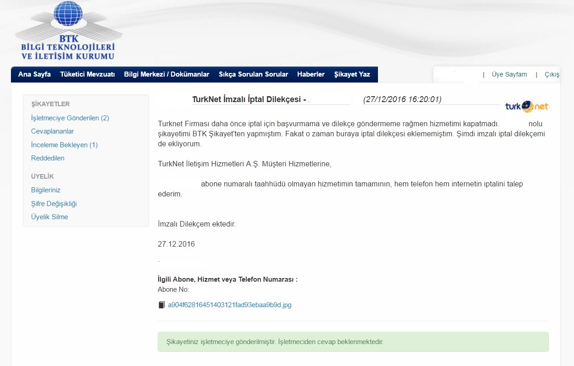Go to Üye Sayfam link
The height and width of the screenshot is (366, 574).
(509, 74)
